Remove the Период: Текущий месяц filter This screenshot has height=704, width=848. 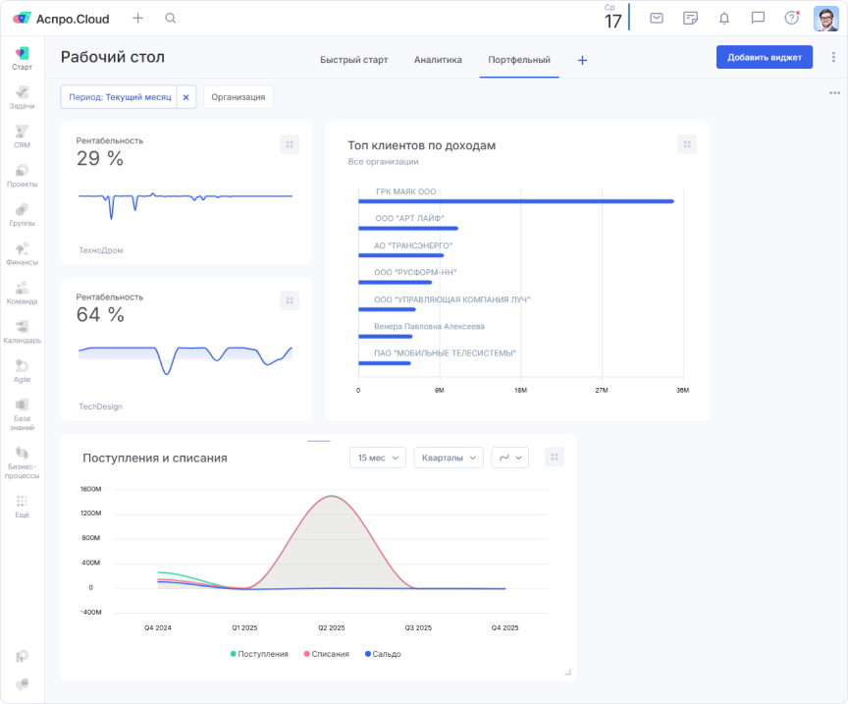185,96
